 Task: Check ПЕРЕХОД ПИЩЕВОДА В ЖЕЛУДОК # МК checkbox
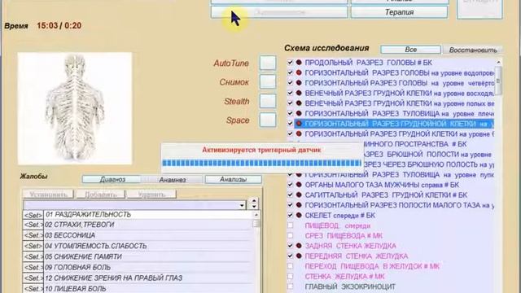point(291,266)
